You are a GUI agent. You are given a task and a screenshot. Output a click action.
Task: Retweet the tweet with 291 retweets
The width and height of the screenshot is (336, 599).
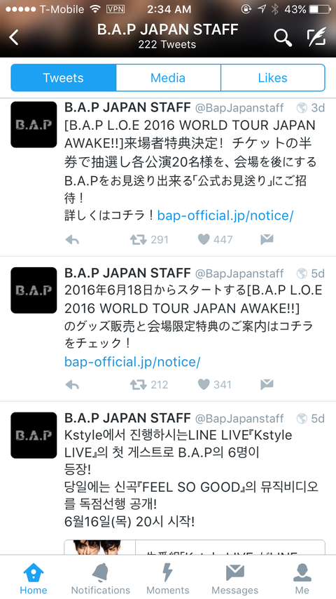tap(138, 239)
